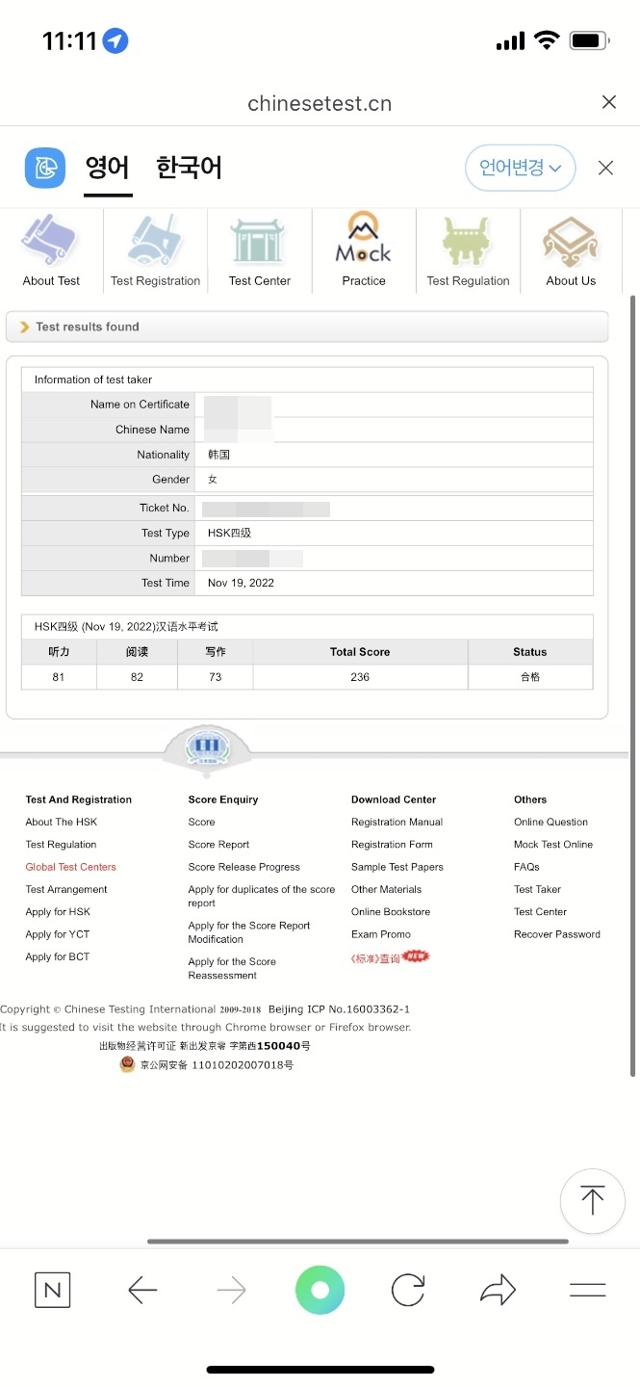This screenshot has width=640, height=1387.
Task: Tap the fan-shaped logo emblem
Action: click(x=207, y=748)
